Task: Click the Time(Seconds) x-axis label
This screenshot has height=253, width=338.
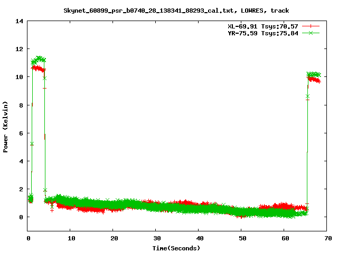Action: [176, 248]
